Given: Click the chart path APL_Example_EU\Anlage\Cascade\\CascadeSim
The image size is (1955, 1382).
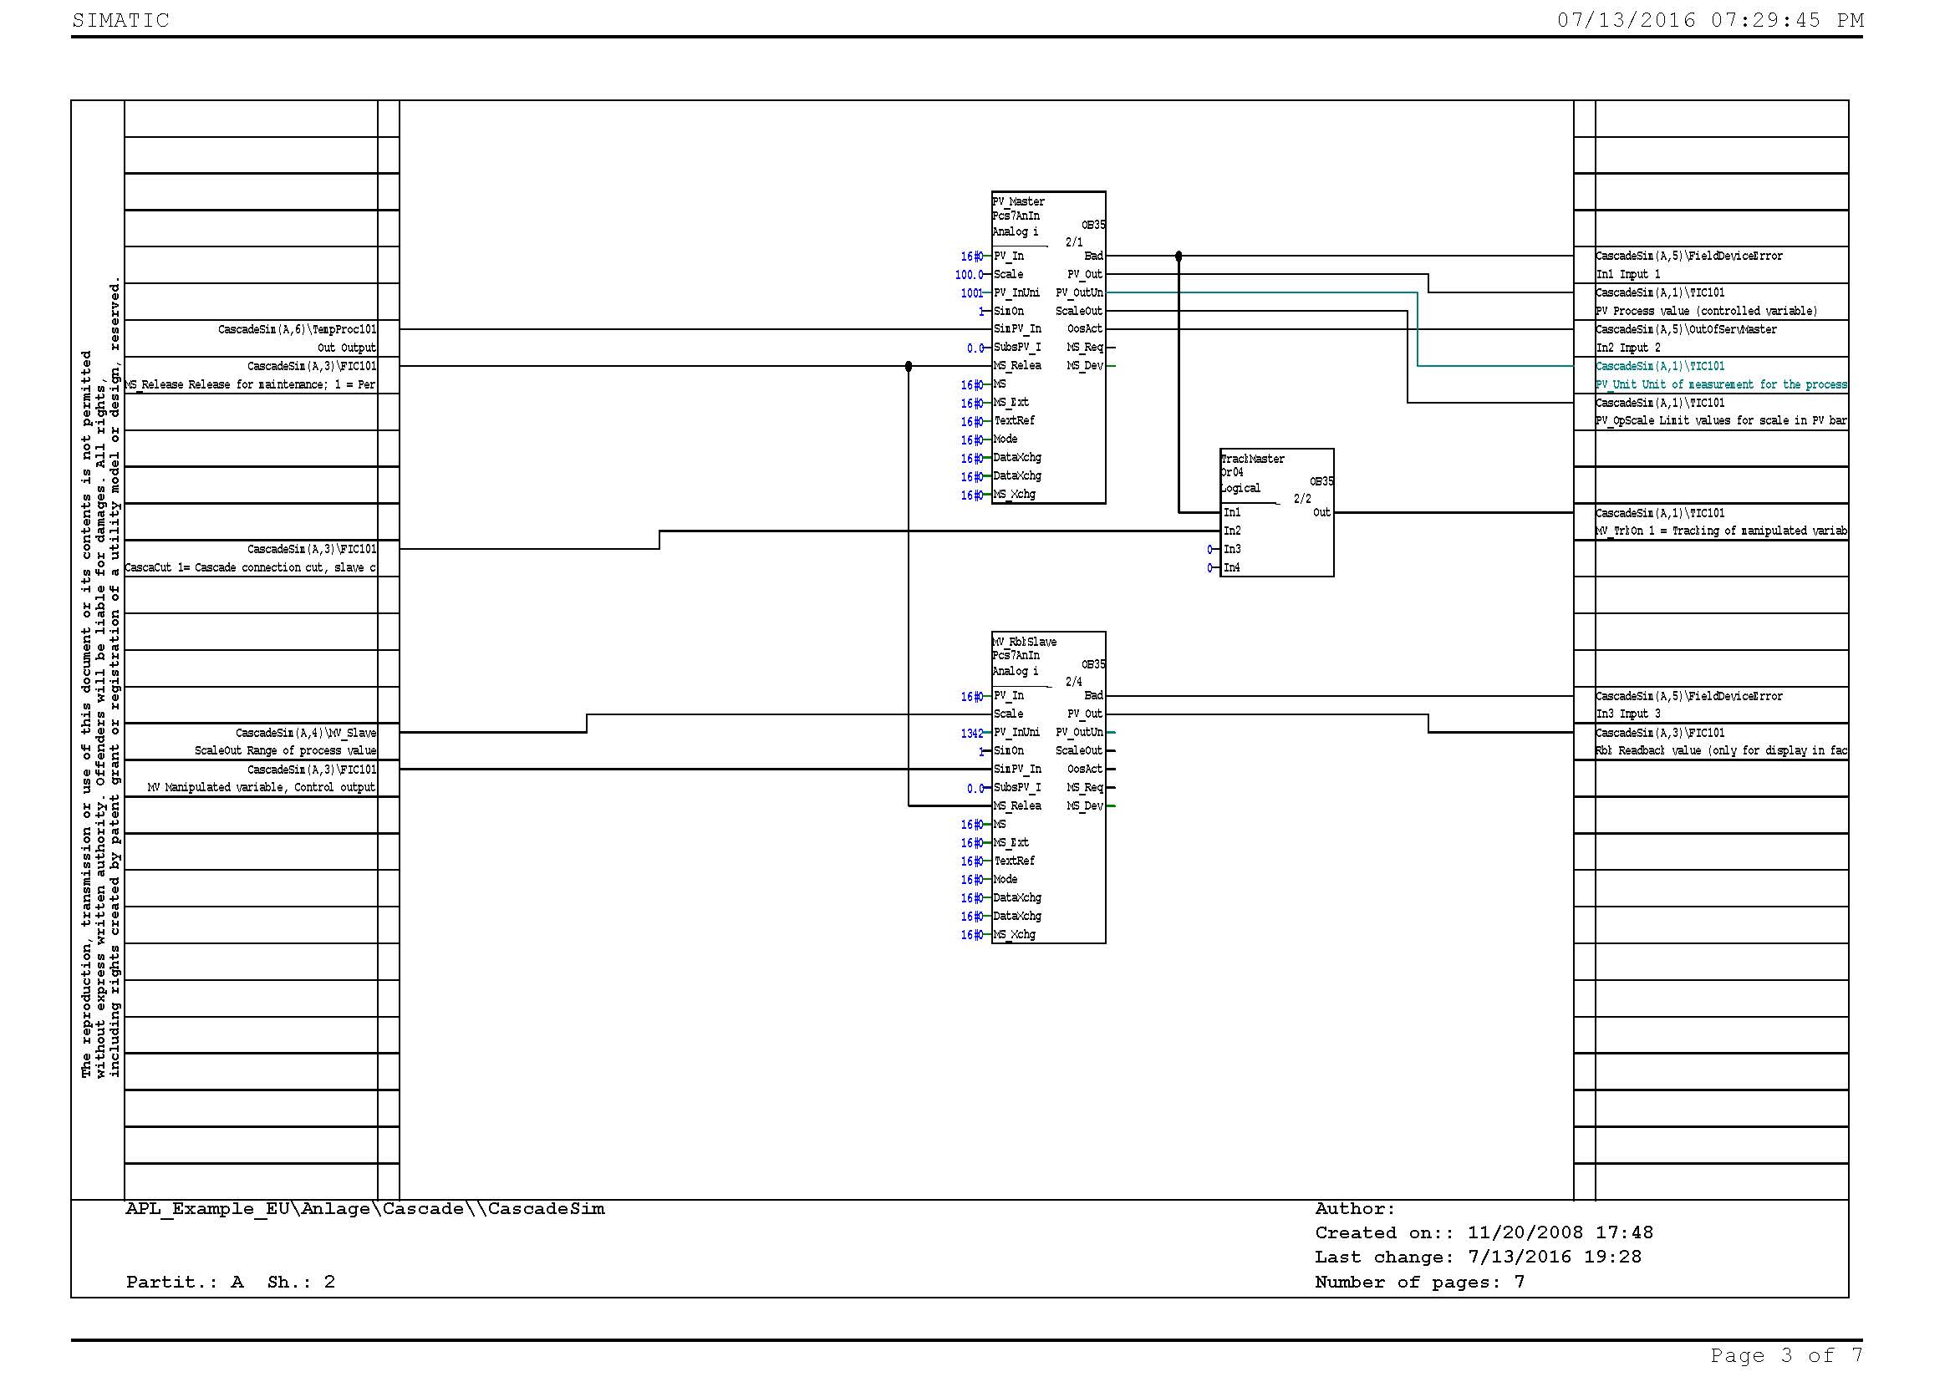Looking at the screenshot, I should point(365,1209).
